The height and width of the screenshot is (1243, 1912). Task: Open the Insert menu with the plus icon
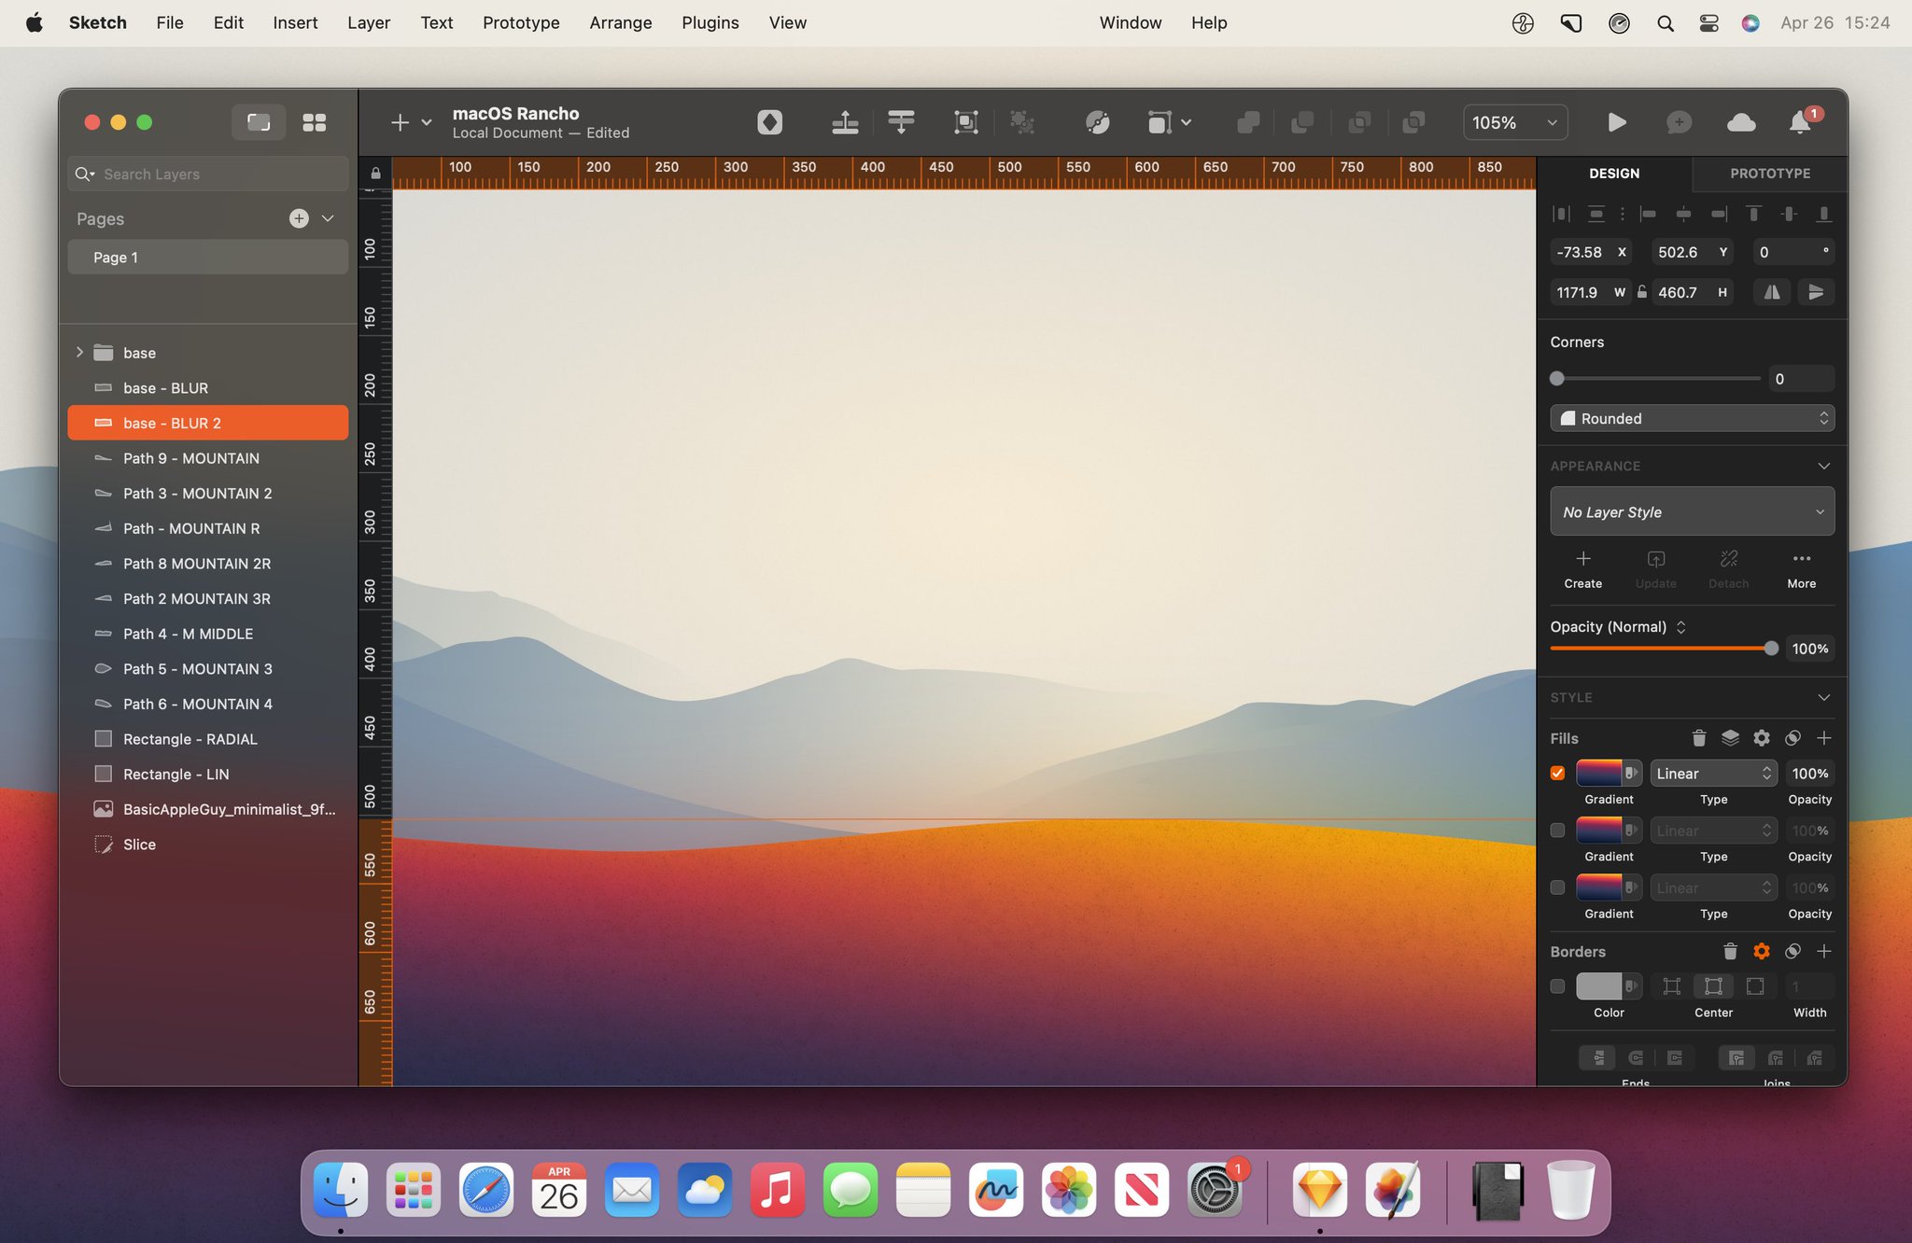click(401, 122)
